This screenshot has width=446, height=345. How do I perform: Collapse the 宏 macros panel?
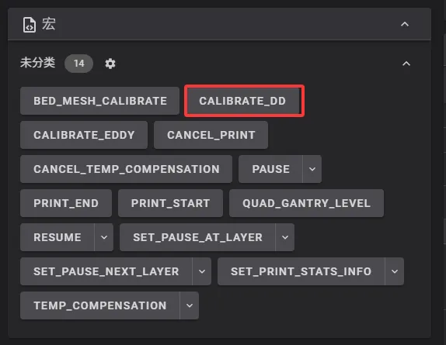click(x=405, y=24)
